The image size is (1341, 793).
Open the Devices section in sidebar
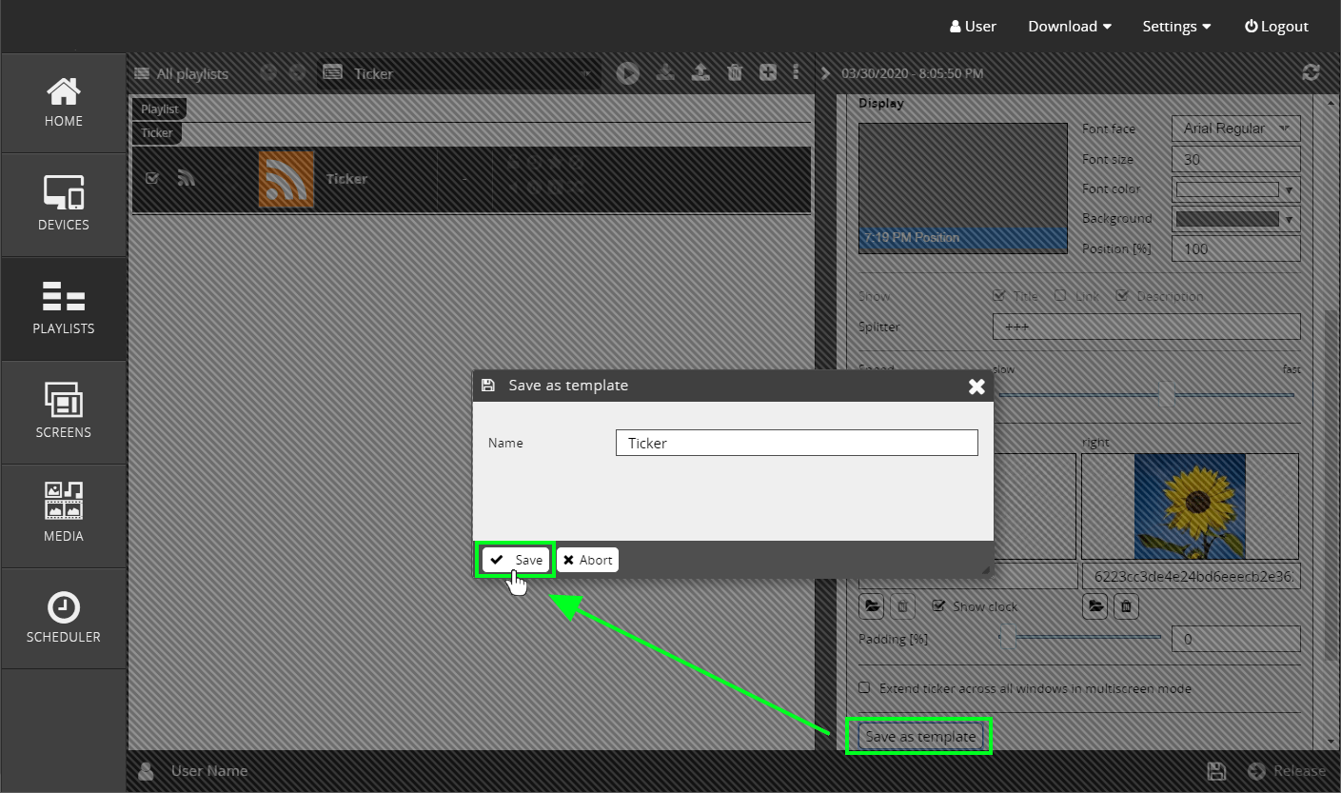point(64,205)
